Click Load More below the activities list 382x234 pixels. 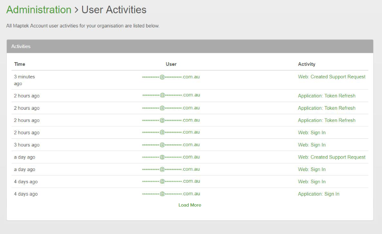tap(190, 205)
